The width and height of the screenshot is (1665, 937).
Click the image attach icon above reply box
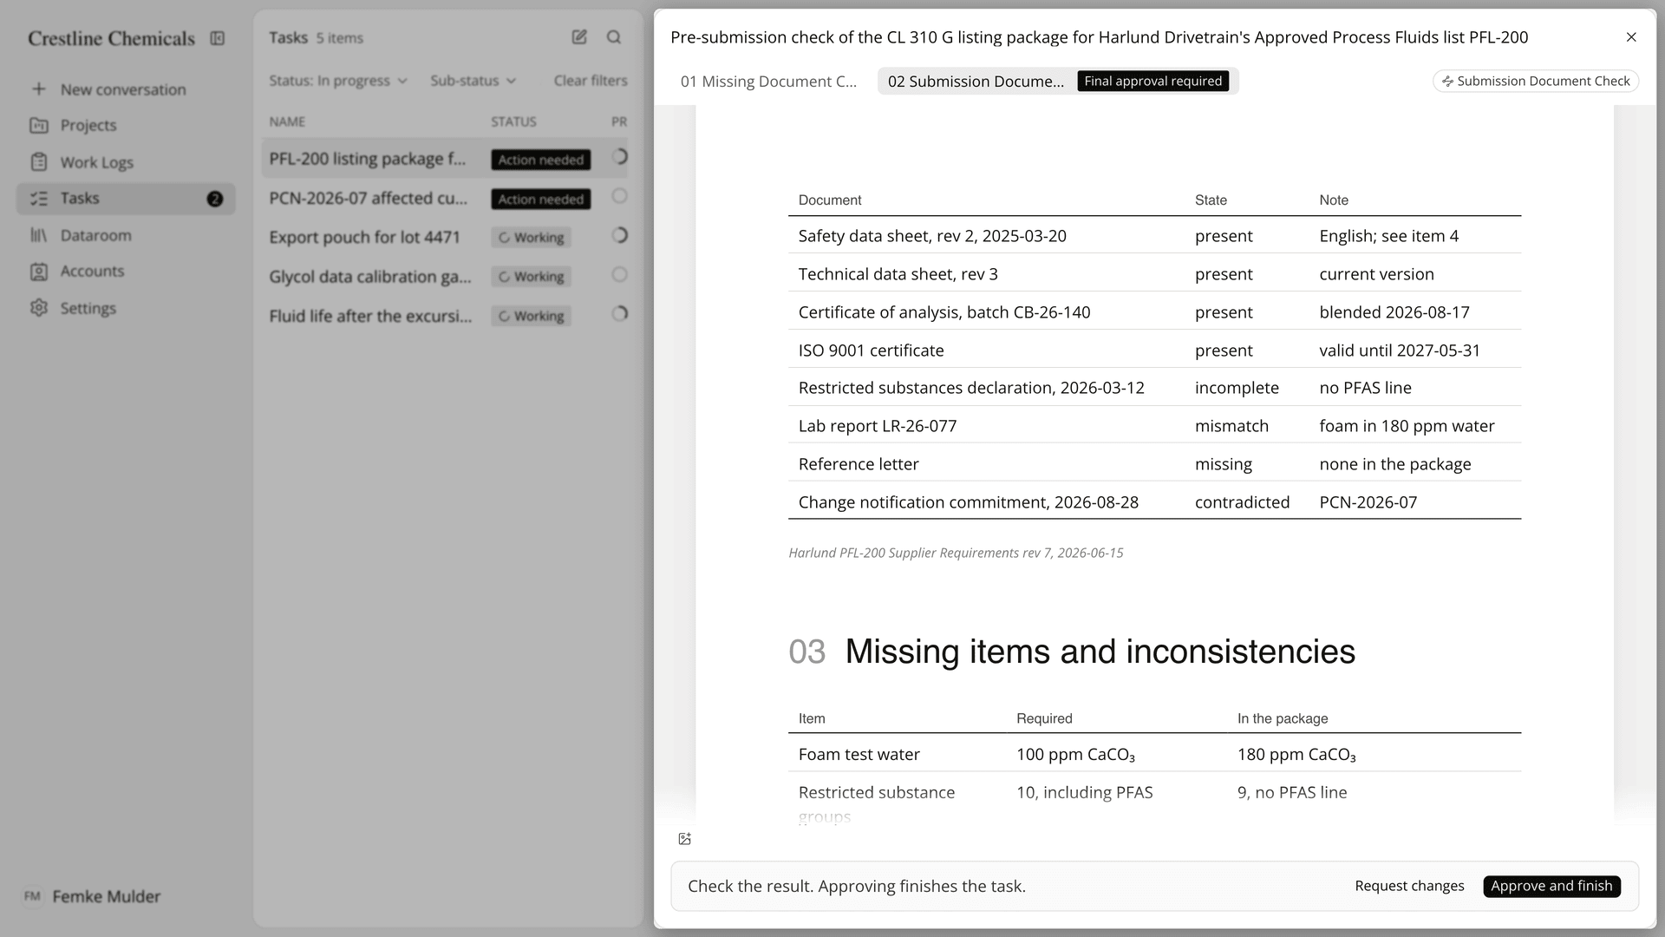pyautogui.click(x=685, y=839)
